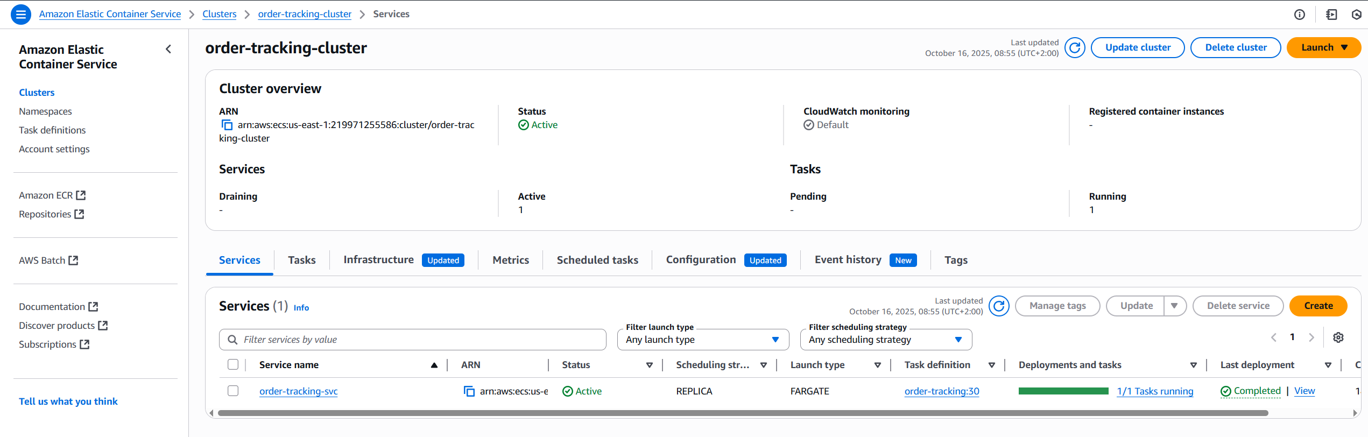Copy the cluster ARN
The width and height of the screenshot is (1368, 437).
tap(227, 125)
